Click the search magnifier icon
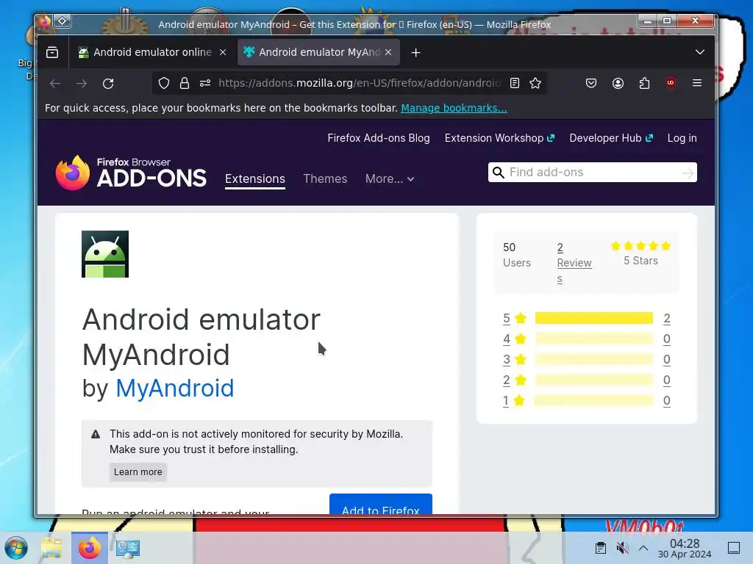This screenshot has width=753, height=564. point(499,173)
